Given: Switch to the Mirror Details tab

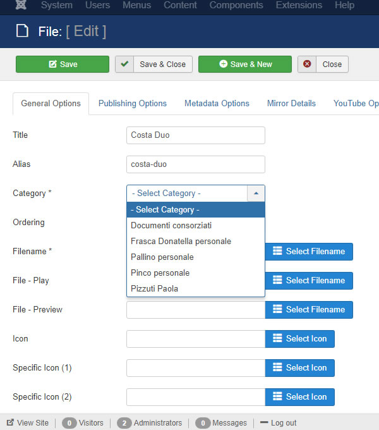Looking at the screenshot, I should (291, 103).
